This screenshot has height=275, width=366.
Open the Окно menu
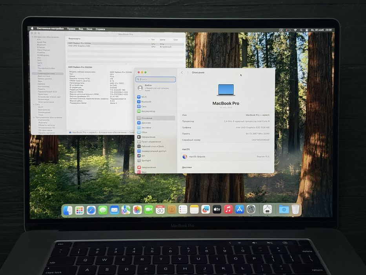(x=89, y=29)
